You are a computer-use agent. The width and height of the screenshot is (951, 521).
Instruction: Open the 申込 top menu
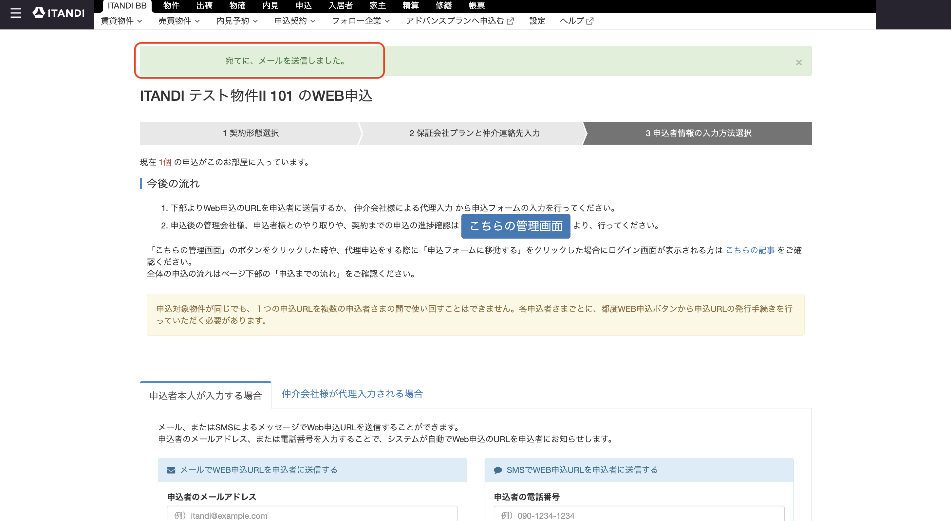coord(304,6)
